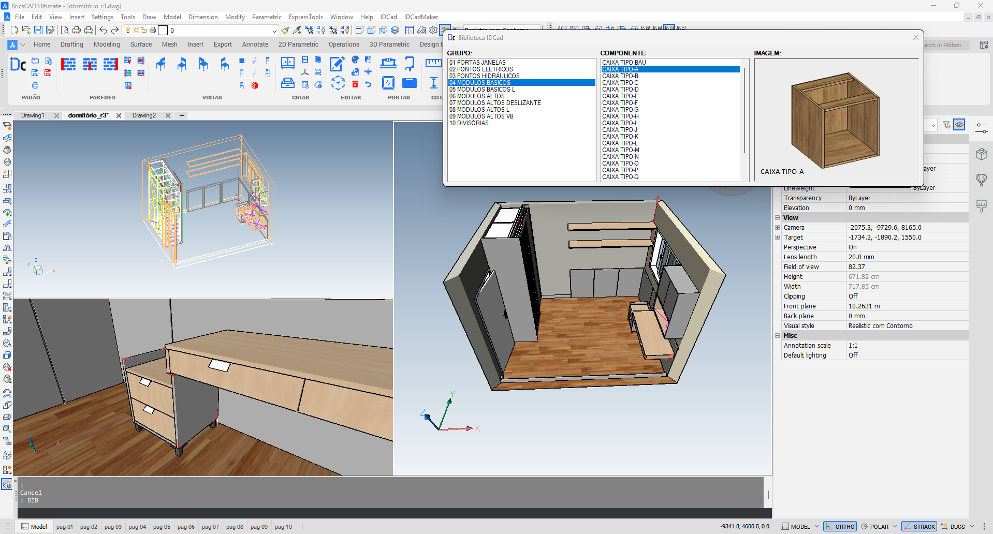993x534 pixels.
Task: Expand the Target property row
Action: pos(777,238)
